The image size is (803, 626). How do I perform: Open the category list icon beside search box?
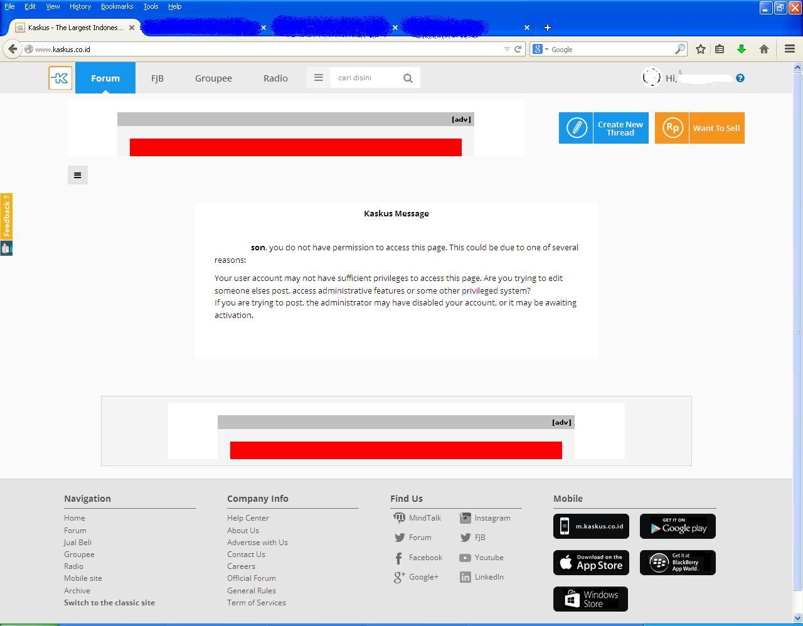click(319, 78)
